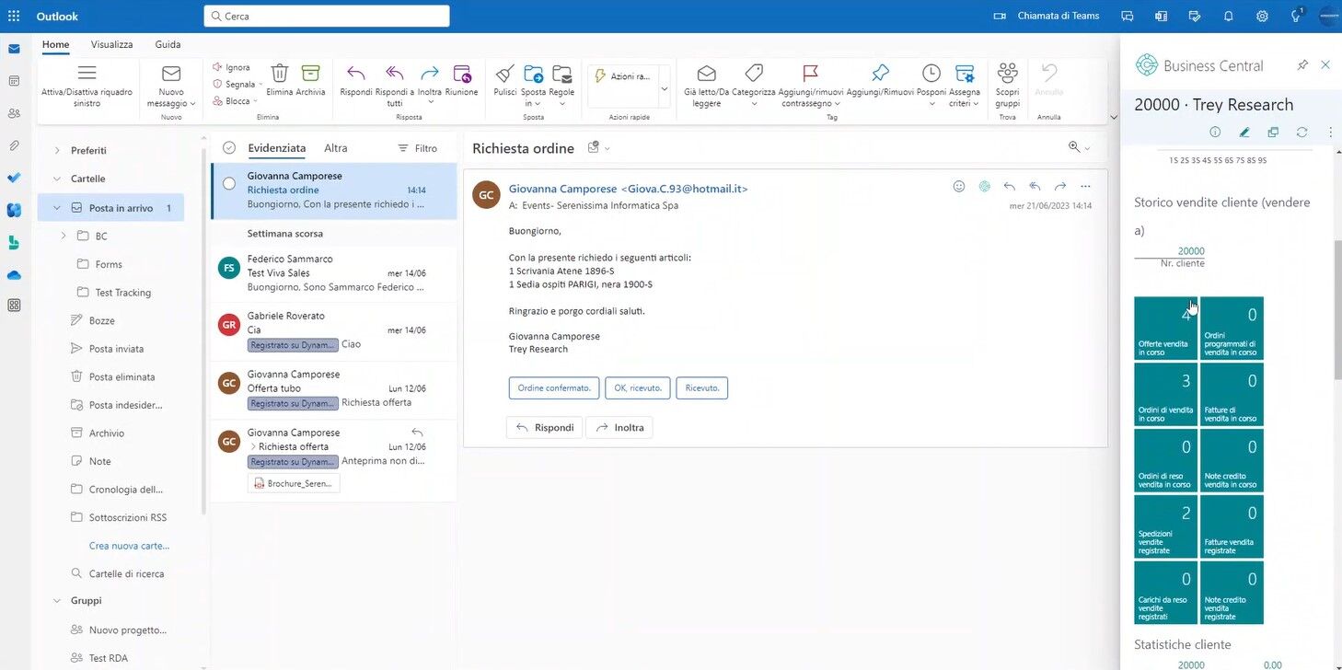This screenshot has width=1342, height=670.
Task: Click the refresh icon in Business Central
Action: (x=1302, y=133)
